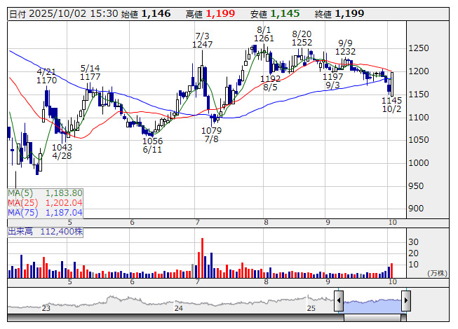Click the left range handle arrow
The image size is (458, 329).
coord(339,300)
